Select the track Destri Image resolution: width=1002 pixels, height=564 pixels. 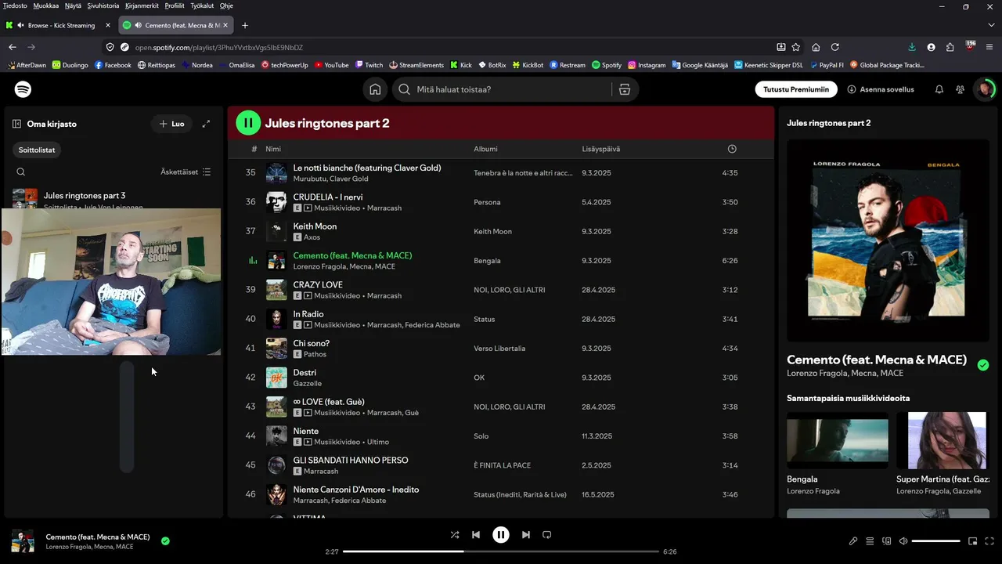point(305,373)
